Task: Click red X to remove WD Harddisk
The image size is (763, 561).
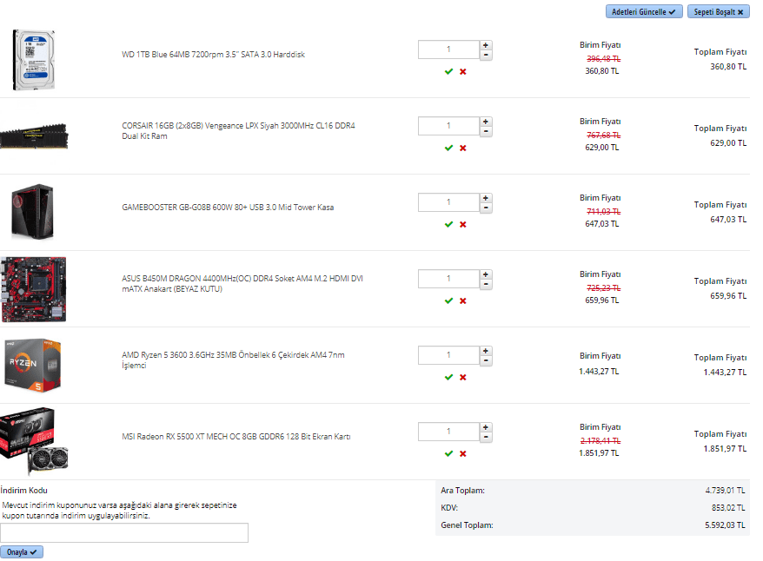Action: pyautogui.click(x=462, y=71)
